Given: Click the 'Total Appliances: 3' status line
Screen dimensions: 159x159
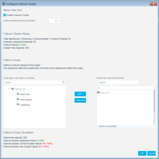Looking at the screenshot, I should [x=37, y=39].
